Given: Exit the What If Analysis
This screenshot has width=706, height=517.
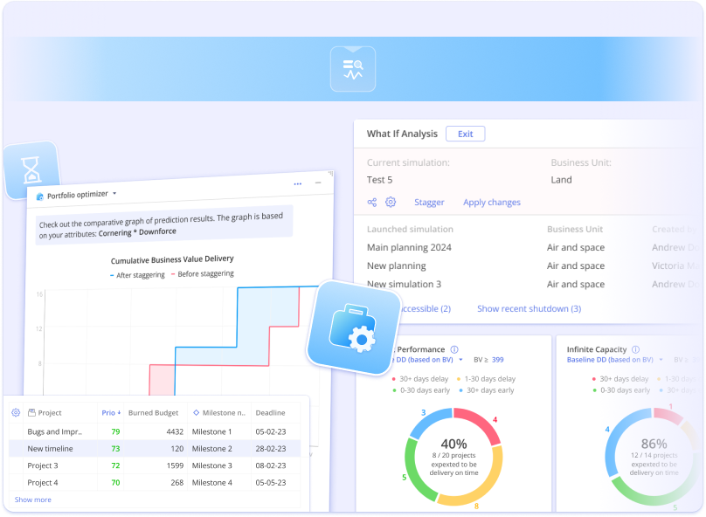Looking at the screenshot, I should coord(465,134).
